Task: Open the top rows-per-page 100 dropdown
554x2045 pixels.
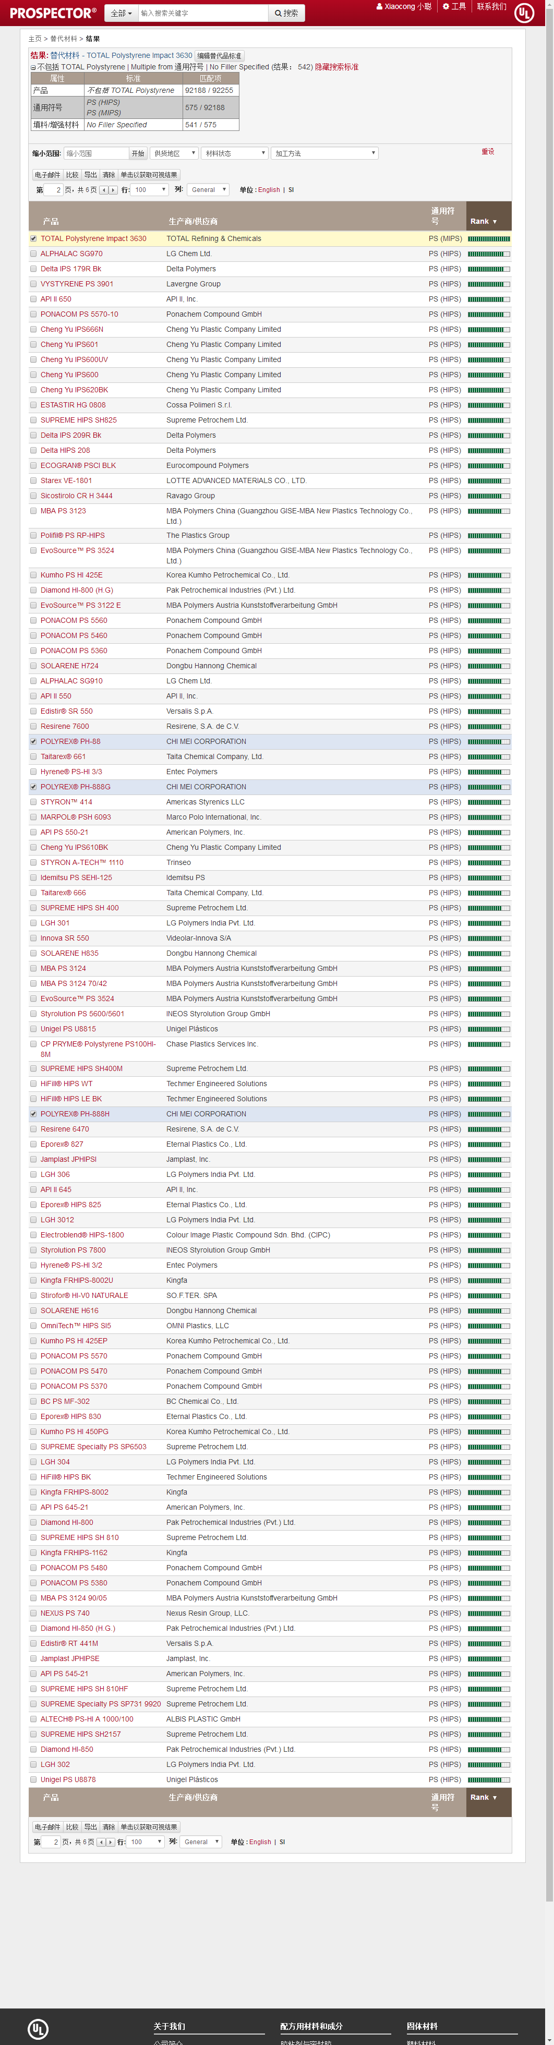Action: pyautogui.click(x=149, y=190)
